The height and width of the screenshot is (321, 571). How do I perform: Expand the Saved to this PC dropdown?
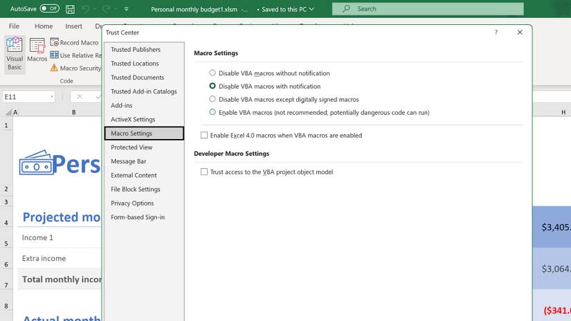tap(311, 9)
